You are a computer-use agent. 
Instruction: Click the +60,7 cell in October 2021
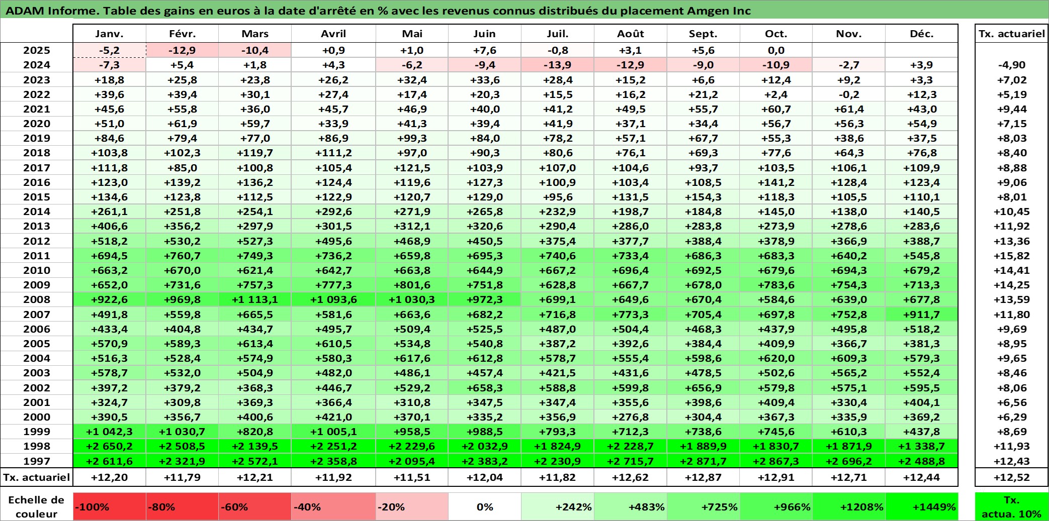(776, 109)
